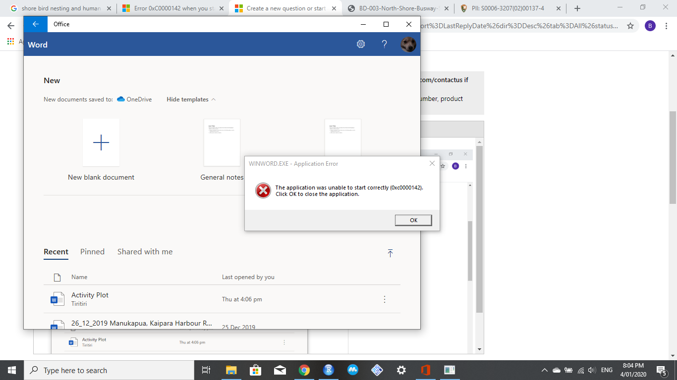Open the OneDrive cloud tray icon
The width and height of the screenshot is (677, 380).
pyautogui.click(x=556, y=370)
